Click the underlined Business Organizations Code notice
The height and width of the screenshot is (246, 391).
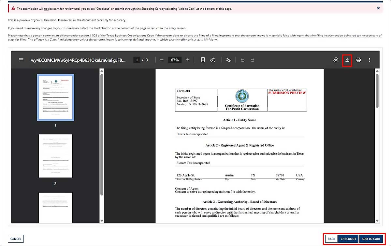195,38
